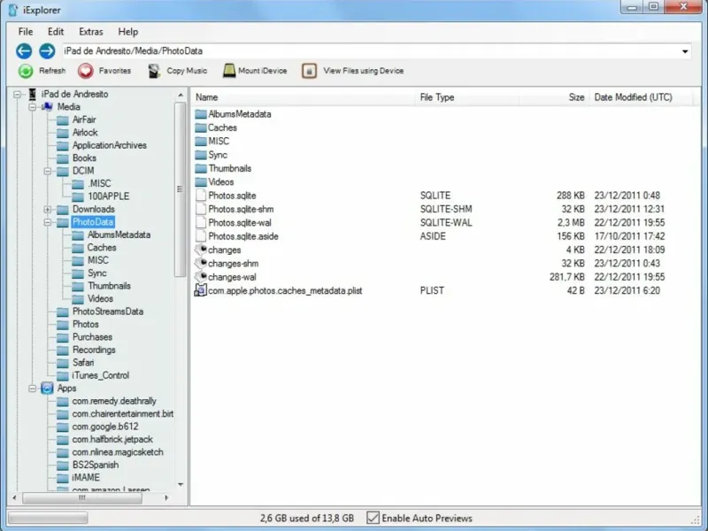Click the iPad device icon in tree

click(x=33, y=94)
